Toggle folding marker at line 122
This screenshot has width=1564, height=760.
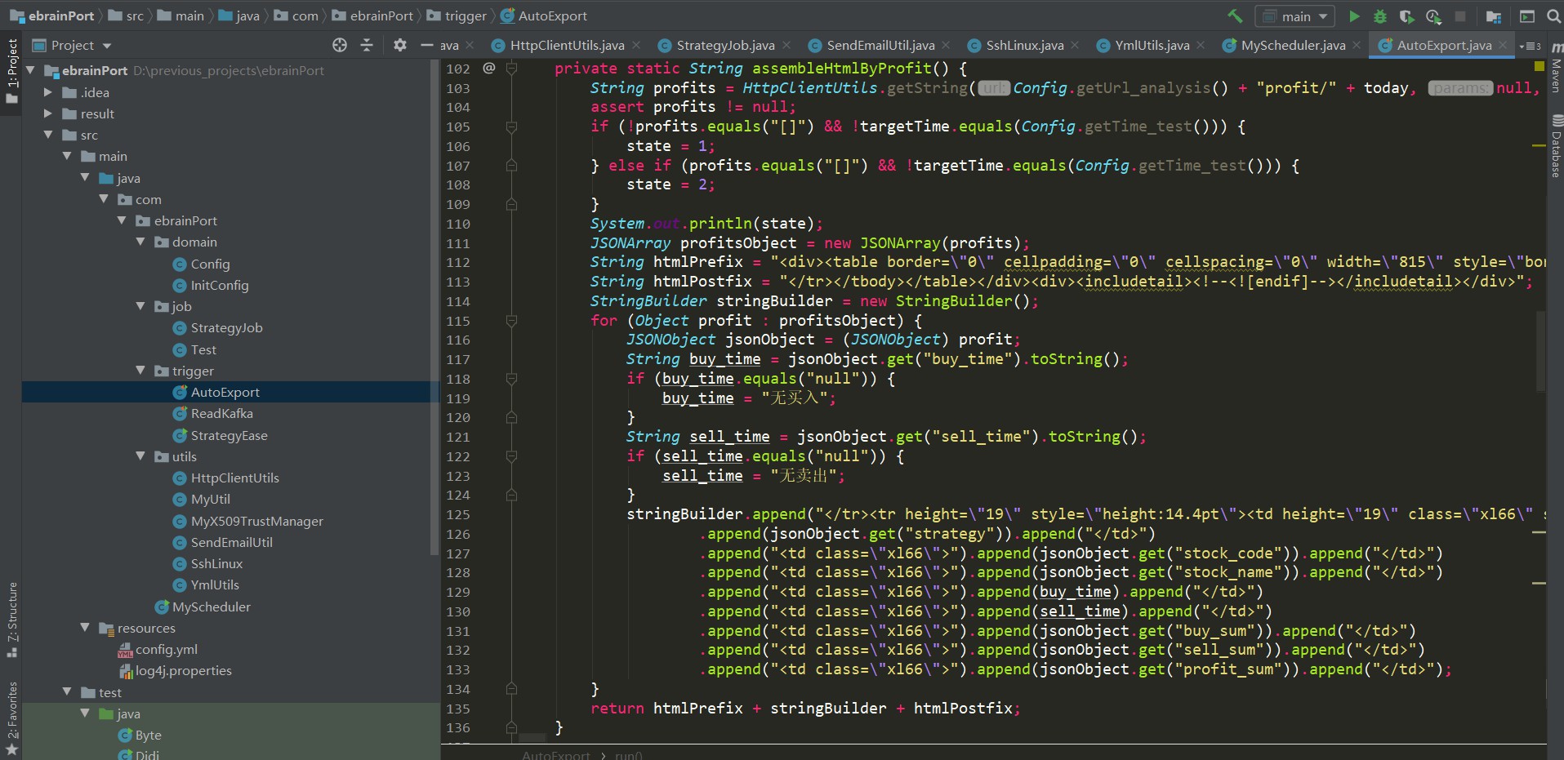click(511, 456)
